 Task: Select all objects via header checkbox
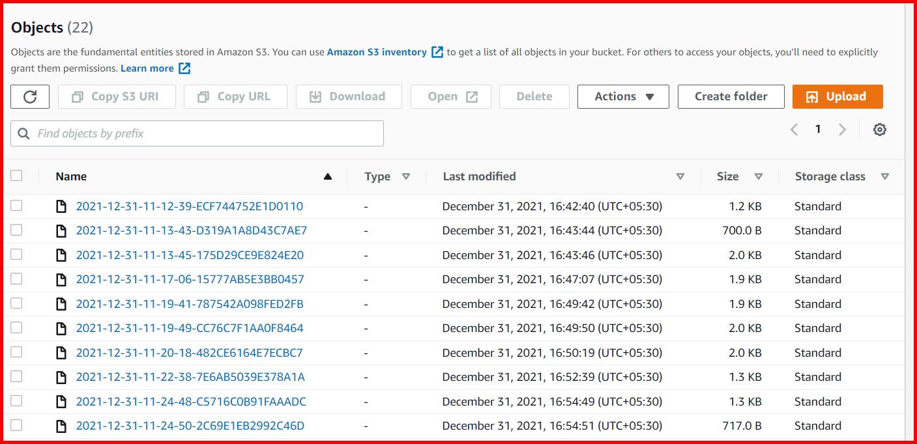click(16, 175)
